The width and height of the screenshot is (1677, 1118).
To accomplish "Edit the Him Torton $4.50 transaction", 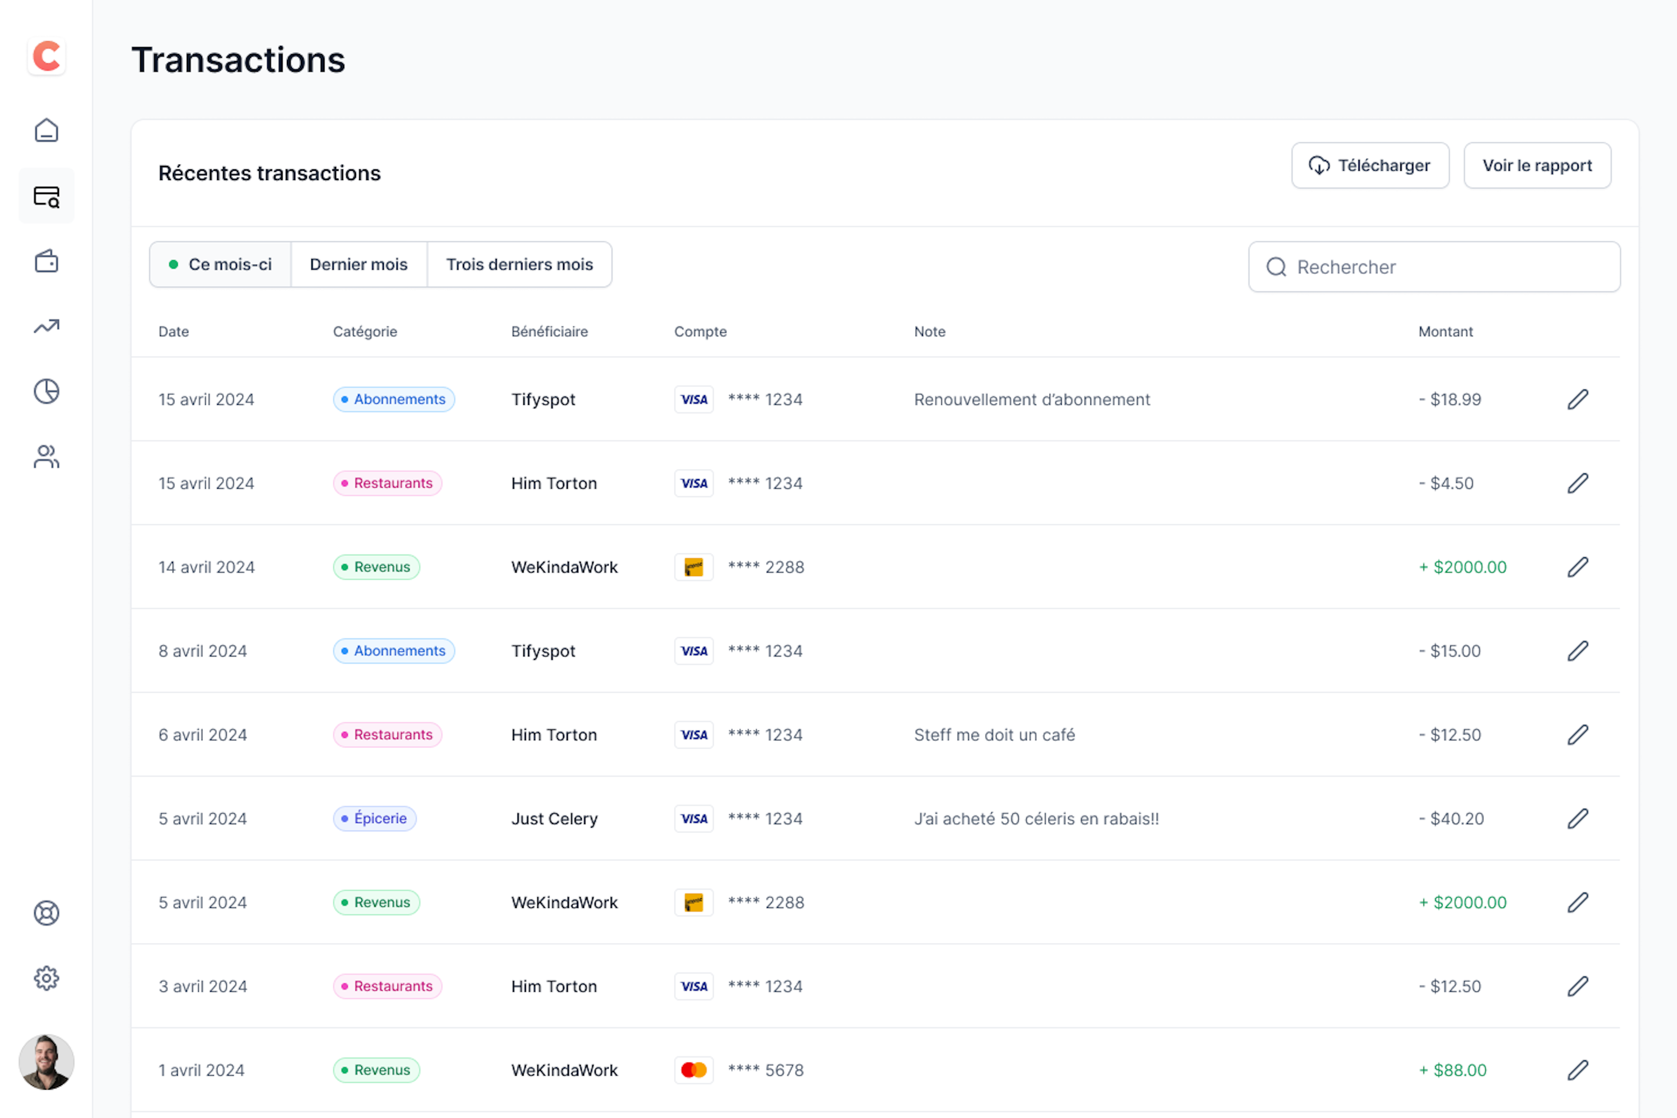I will click(1578, 483).
